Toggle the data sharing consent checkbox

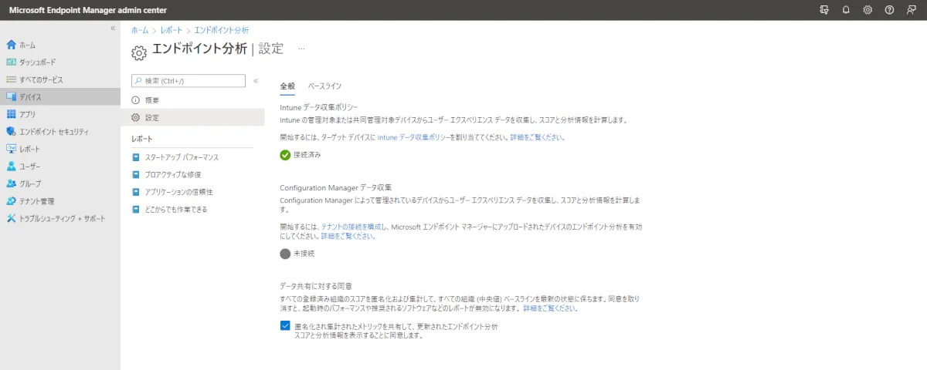(x=285, y=326)
